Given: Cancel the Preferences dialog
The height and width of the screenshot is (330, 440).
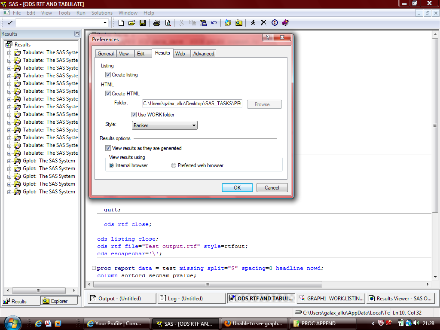Looking at the screenshot, I should tap(272, 188).
